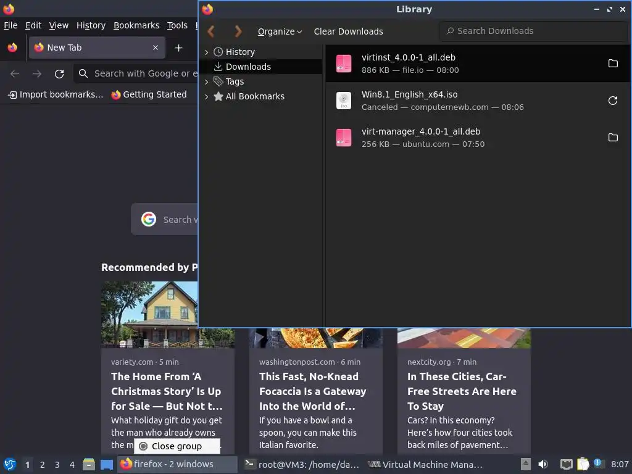The width and height of the screenshot is (632, 474).
Task: Select the virt-manager_4.0.0-1_all.deb file name
Action: (x=421, y=131)
